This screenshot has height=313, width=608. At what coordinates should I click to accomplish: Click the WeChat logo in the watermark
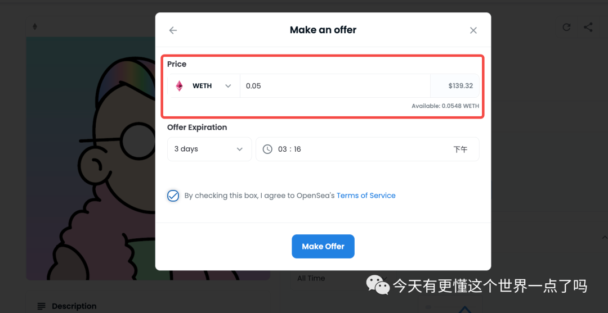[x=378, y=285]
